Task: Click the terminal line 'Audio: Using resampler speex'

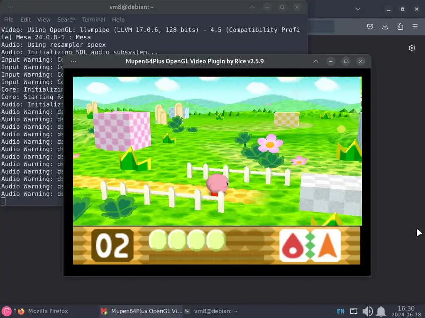Action: point(54,45)
